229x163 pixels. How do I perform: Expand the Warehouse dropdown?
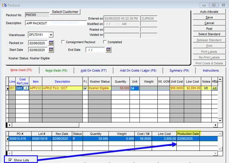point(51,35)
